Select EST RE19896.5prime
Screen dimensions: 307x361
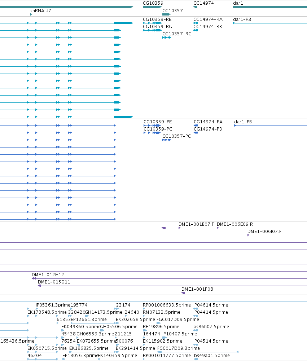pyautogui.click(x=161, y=327)
